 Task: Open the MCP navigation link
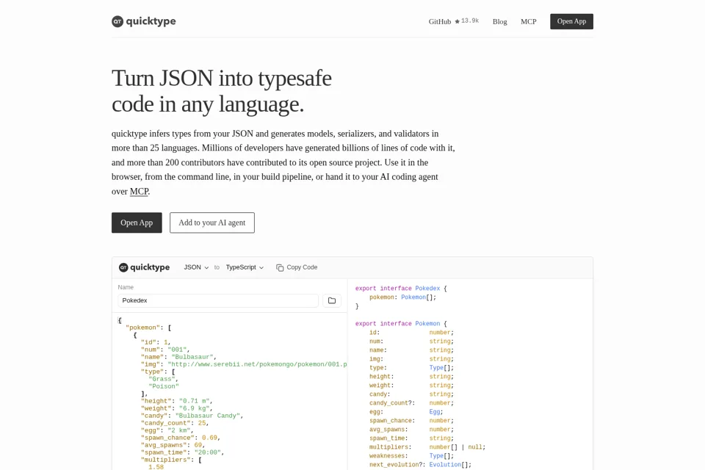coord(528,21)
